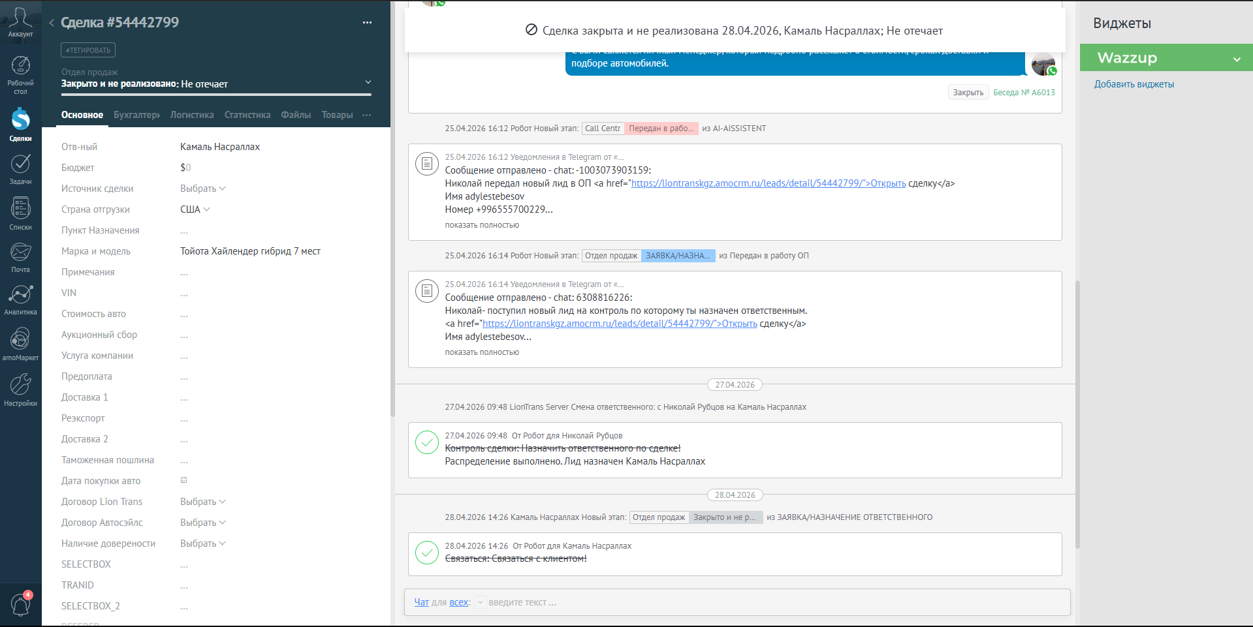Screen dimensions: 1253x627
Task: Open Договор Автосэйлс Выбрать dropdown
Action: click(x=203, y=523)
